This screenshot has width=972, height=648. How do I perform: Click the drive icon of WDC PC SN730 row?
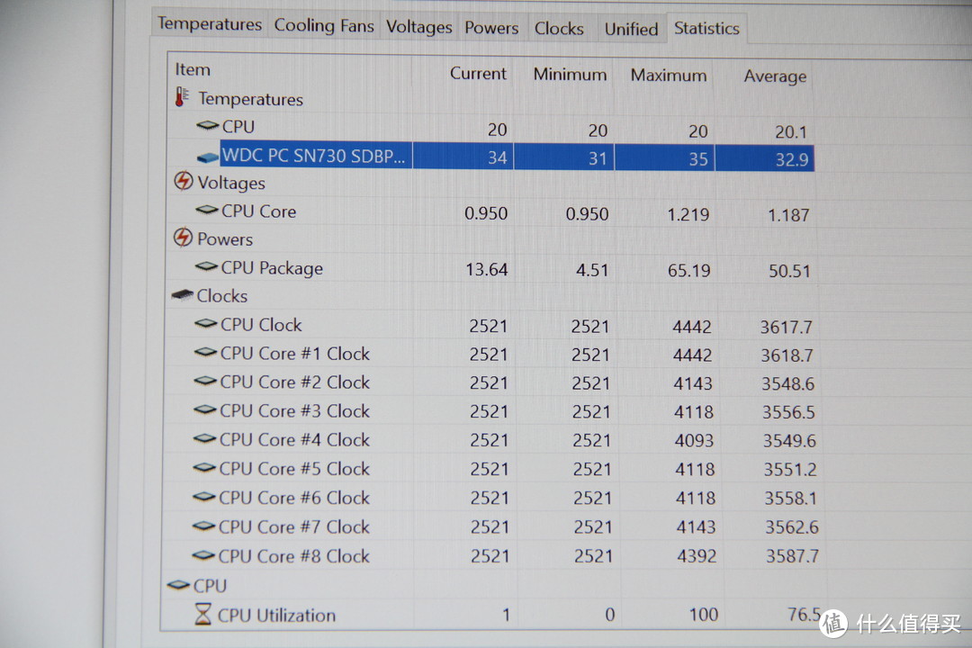click(x=208, y=157)
